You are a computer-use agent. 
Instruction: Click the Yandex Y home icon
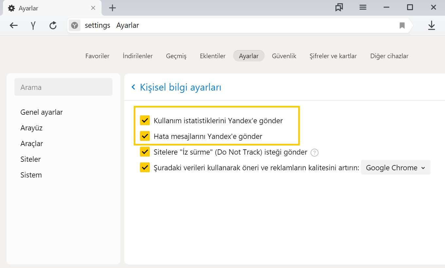tap(33, 25)
